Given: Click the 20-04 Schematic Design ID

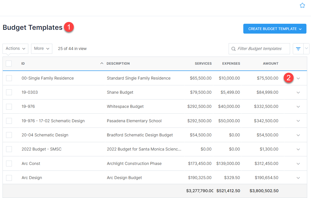Looking at the screenshot, I should click(45, 135).
